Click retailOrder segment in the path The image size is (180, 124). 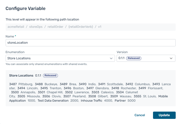55,27
